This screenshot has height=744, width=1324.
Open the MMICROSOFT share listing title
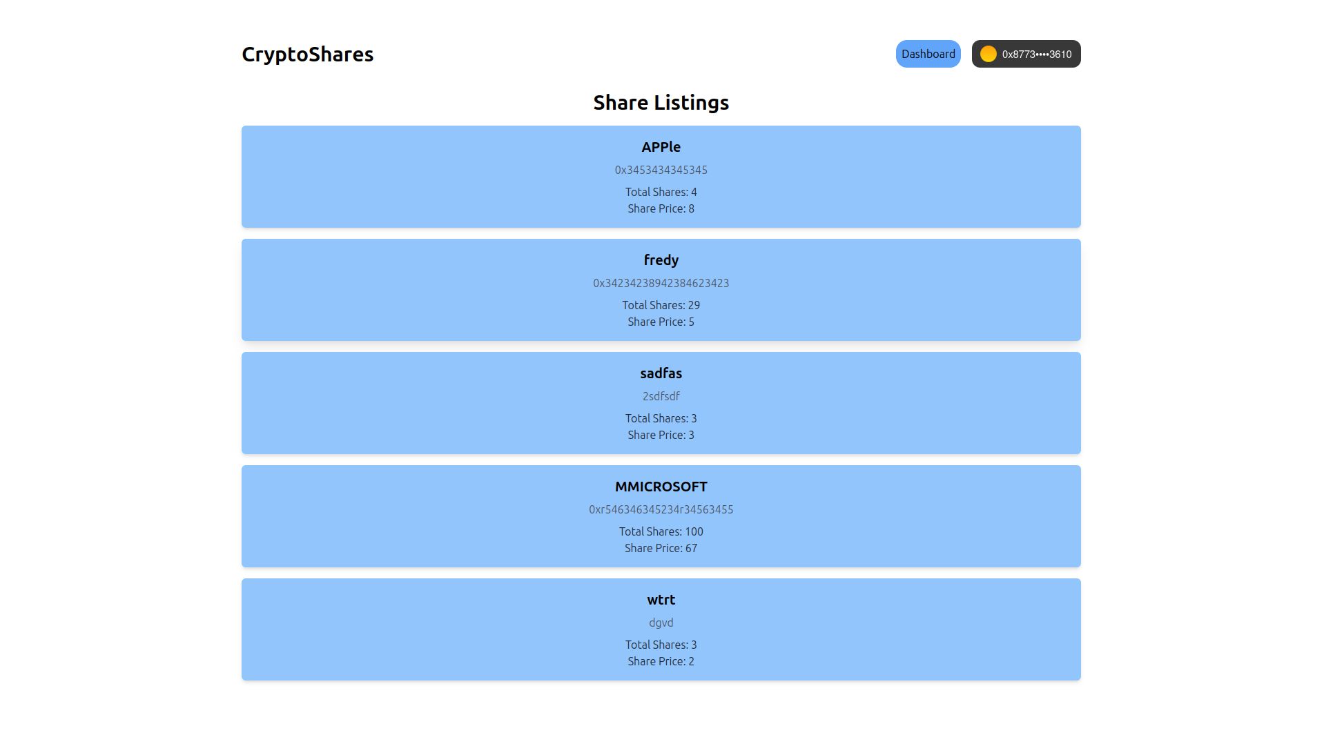661,487
